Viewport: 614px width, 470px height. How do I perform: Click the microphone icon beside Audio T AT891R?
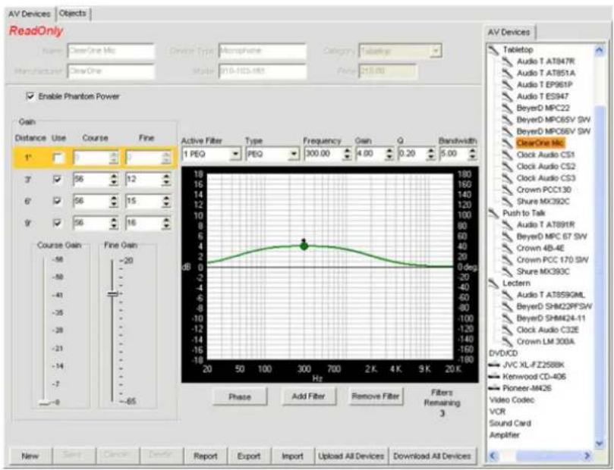click(x=508, y=225)
